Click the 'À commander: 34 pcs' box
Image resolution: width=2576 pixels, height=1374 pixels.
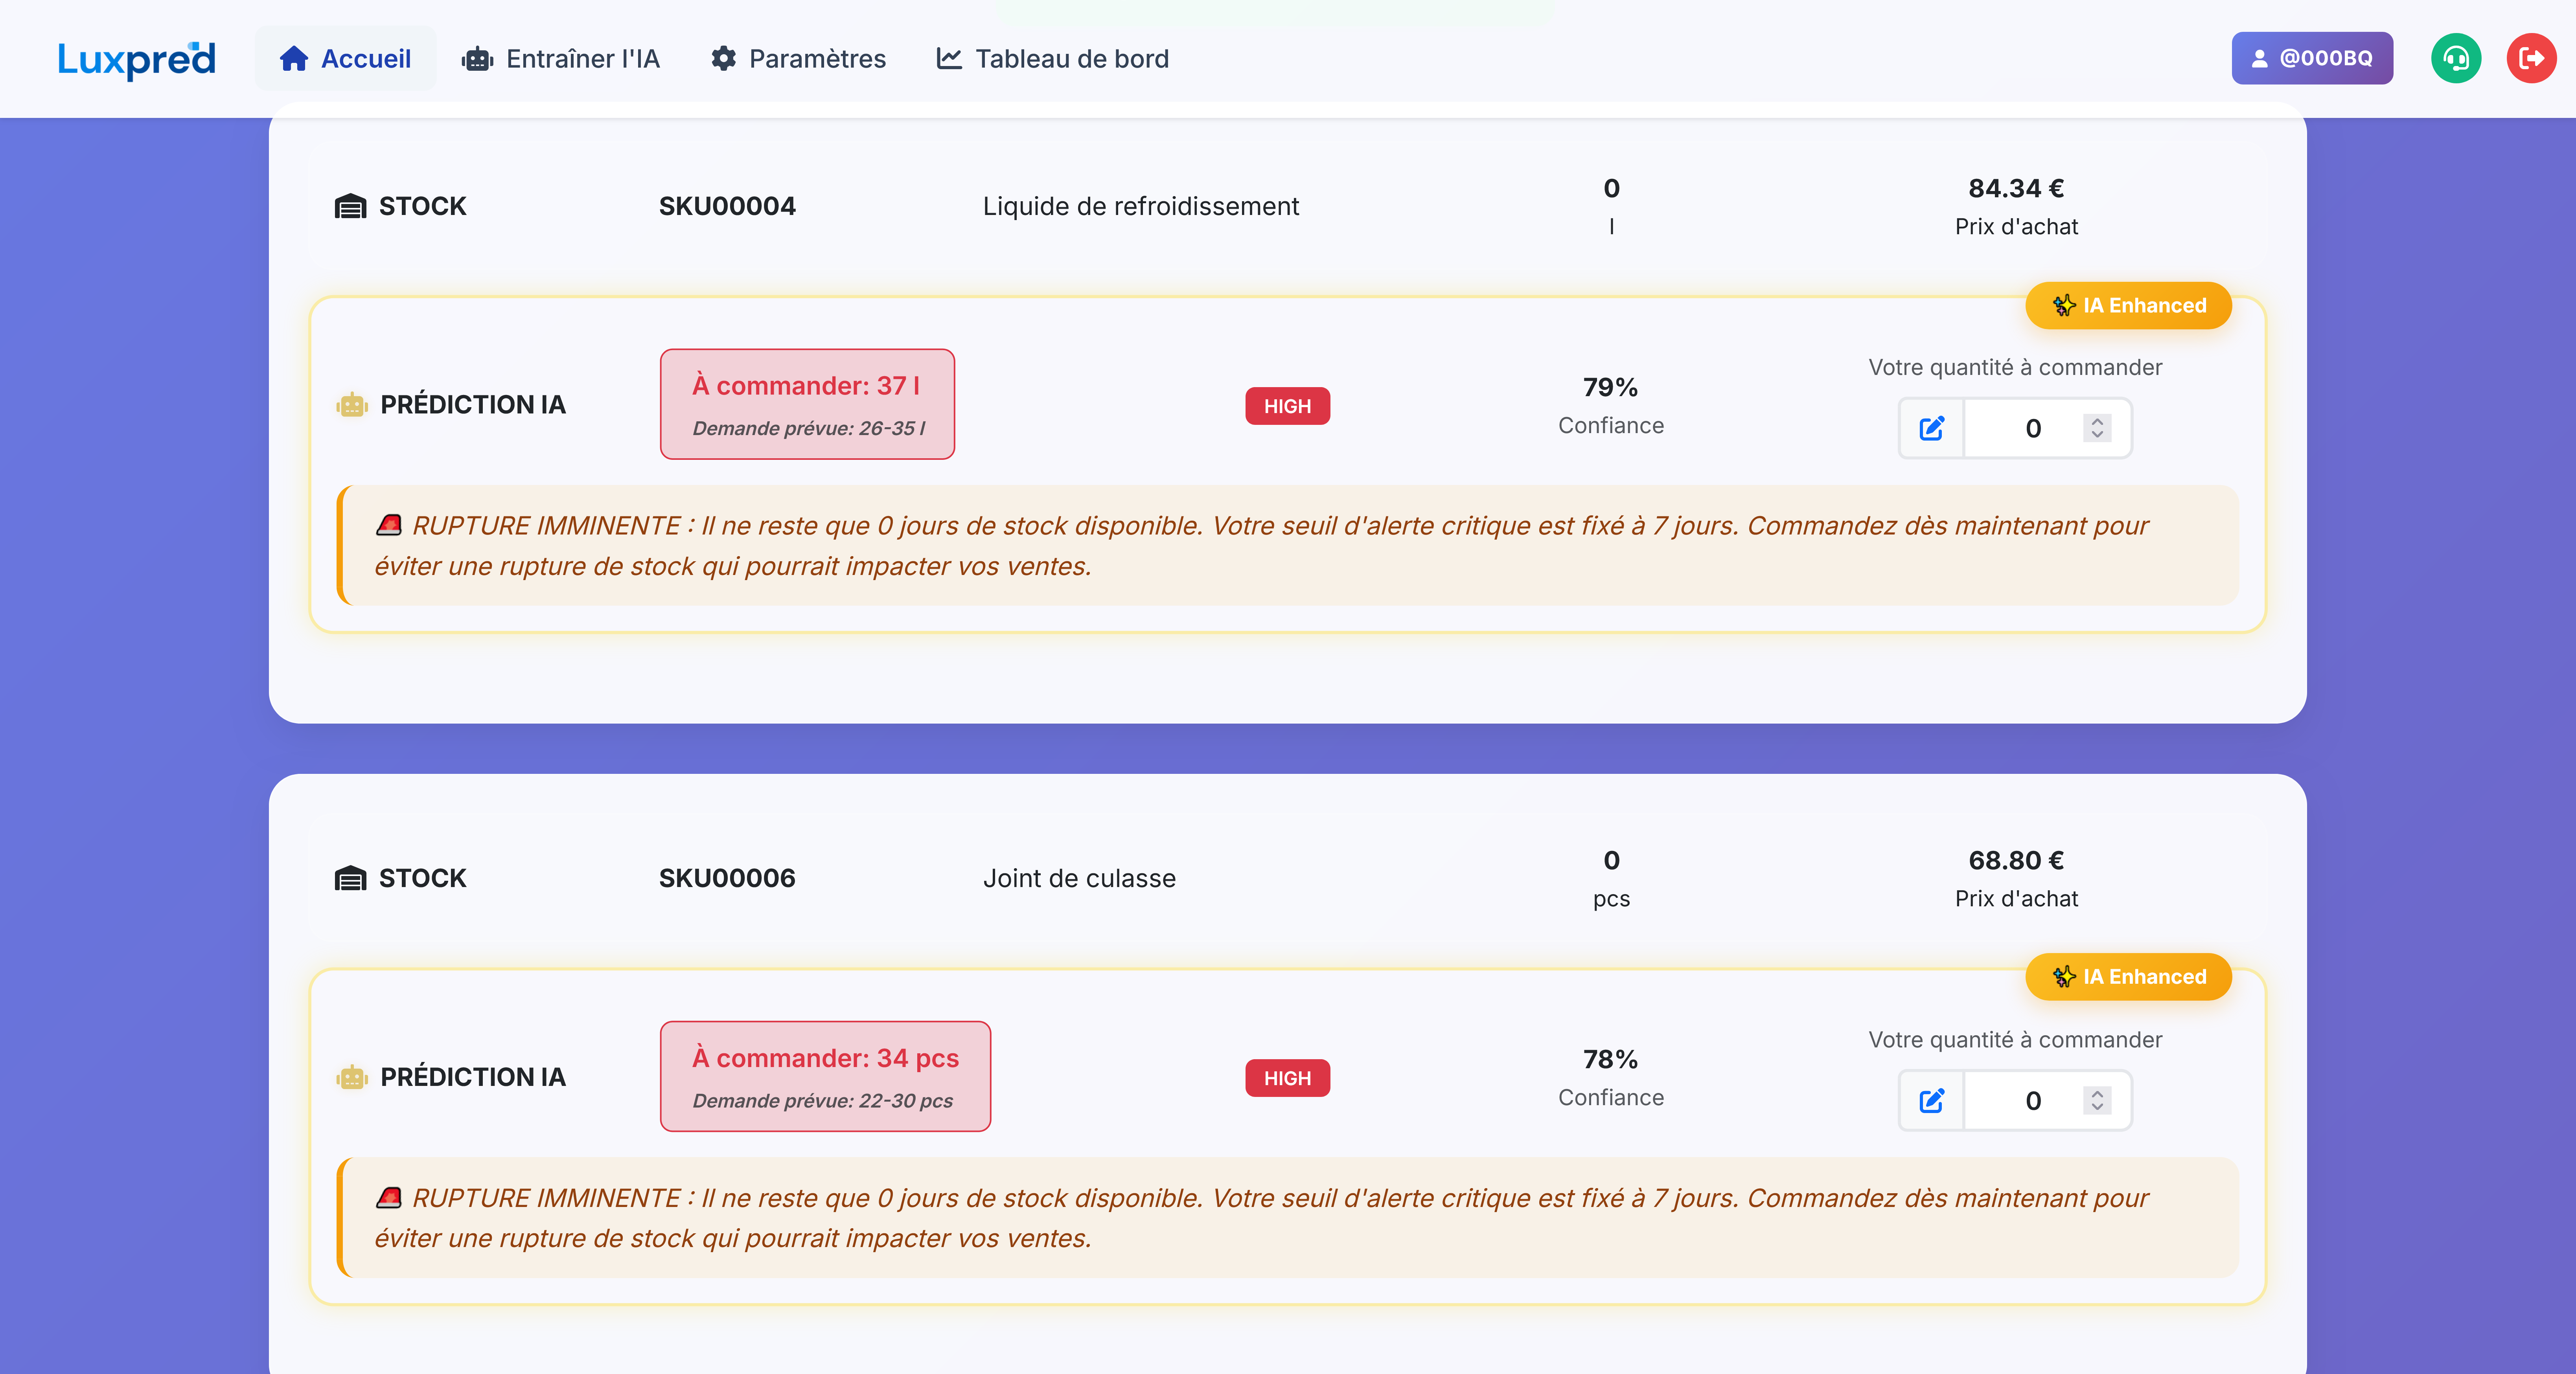[x=825, y=1077]
